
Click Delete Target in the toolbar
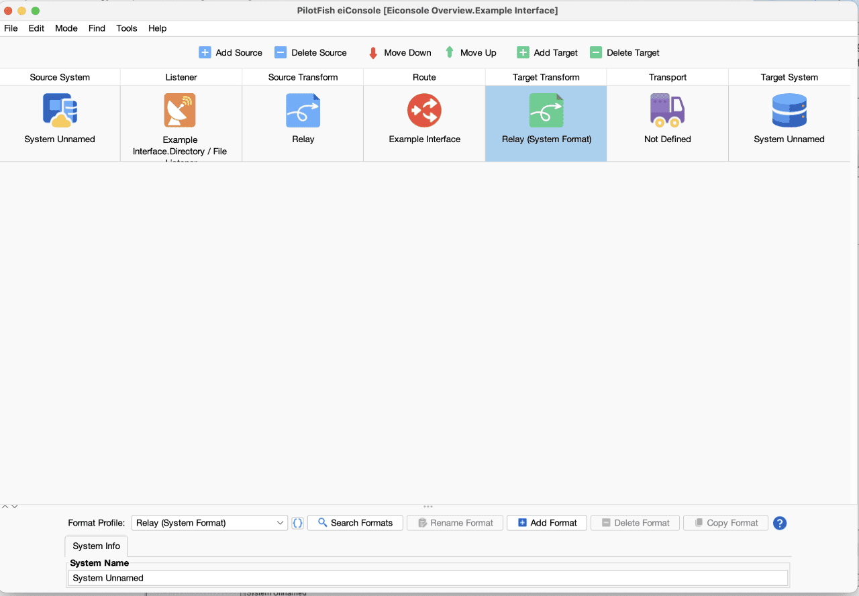625,52
